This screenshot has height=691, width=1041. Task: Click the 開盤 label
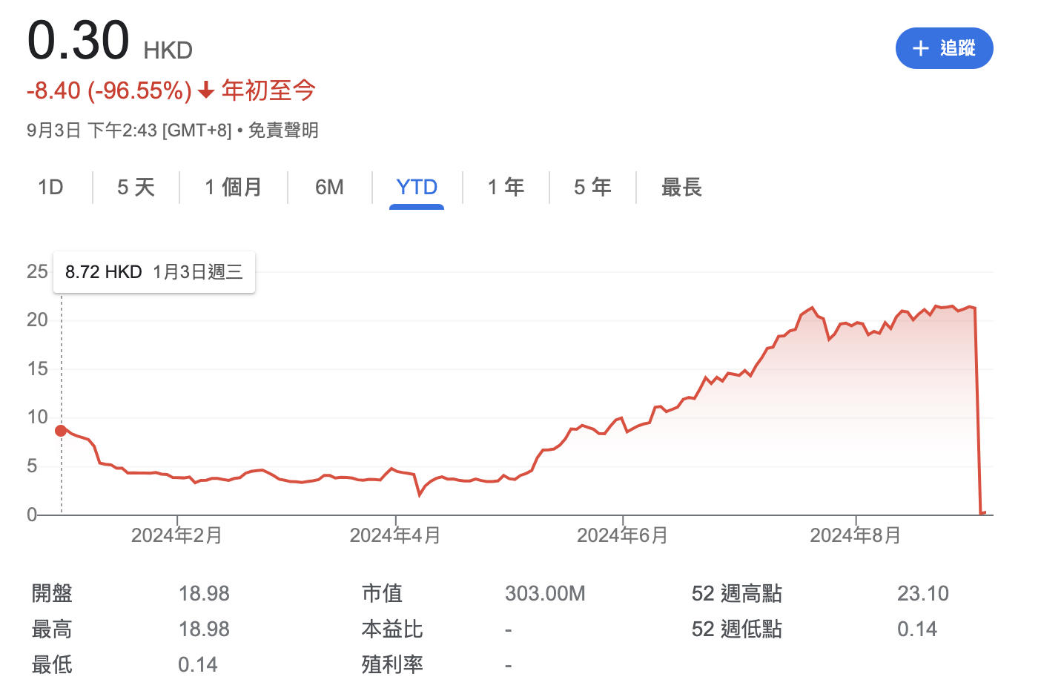pyautogui.click(x=52, y=593)
